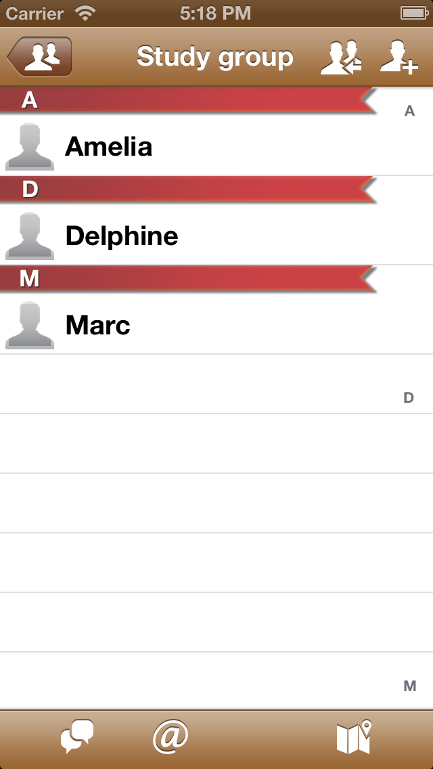Select the Amelia contact name

(108, 146)
